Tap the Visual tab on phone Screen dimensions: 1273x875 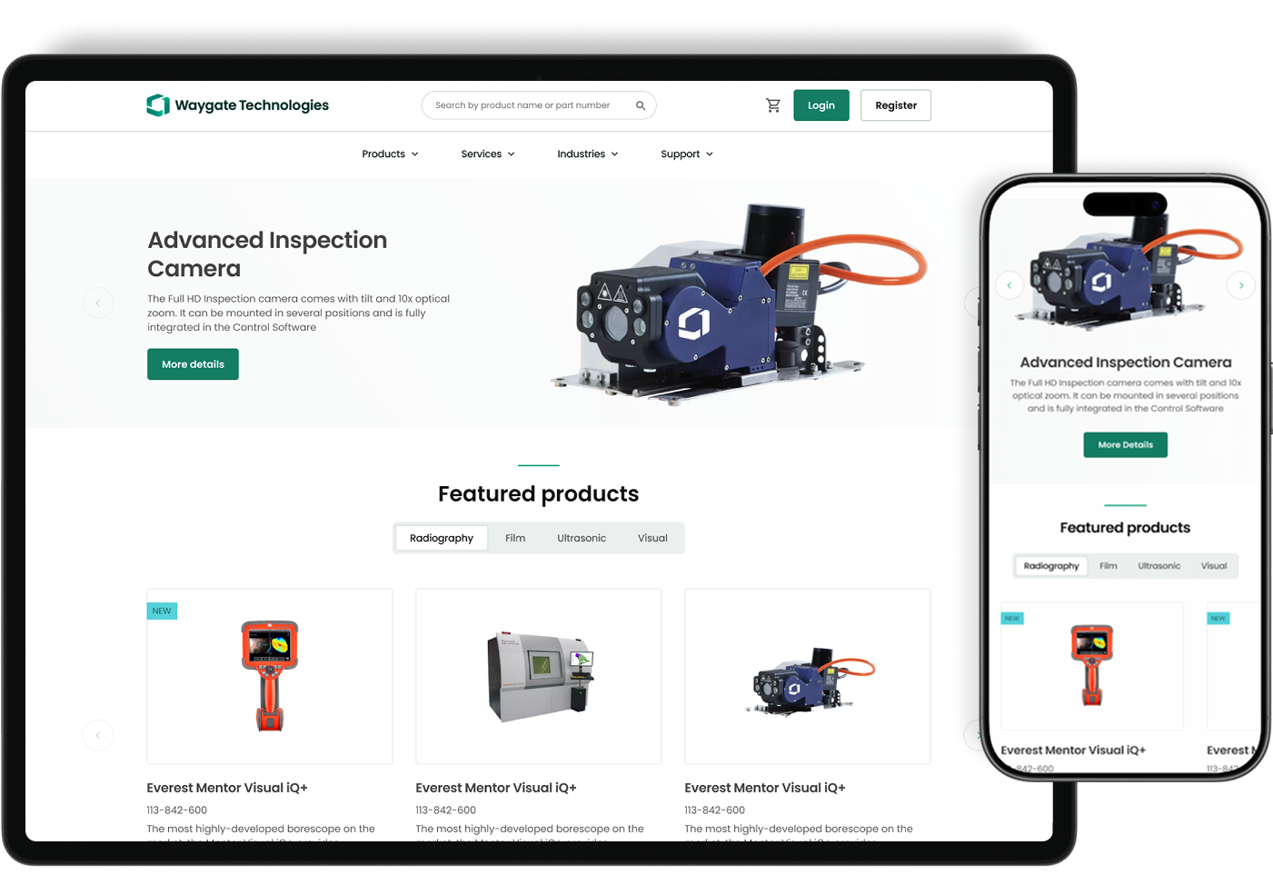tap(1214, 566)
